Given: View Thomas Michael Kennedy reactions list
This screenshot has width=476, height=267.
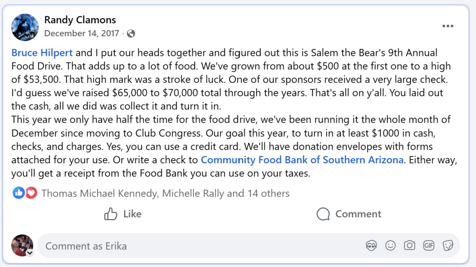Looking at the screenshot, I should pyautogui.click(x=99, y=193).
